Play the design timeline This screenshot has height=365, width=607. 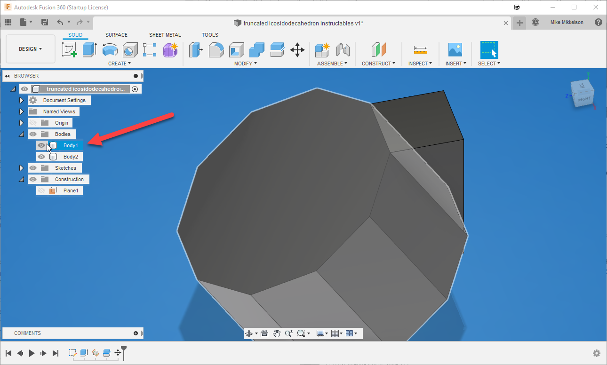(x=32, y=353)
